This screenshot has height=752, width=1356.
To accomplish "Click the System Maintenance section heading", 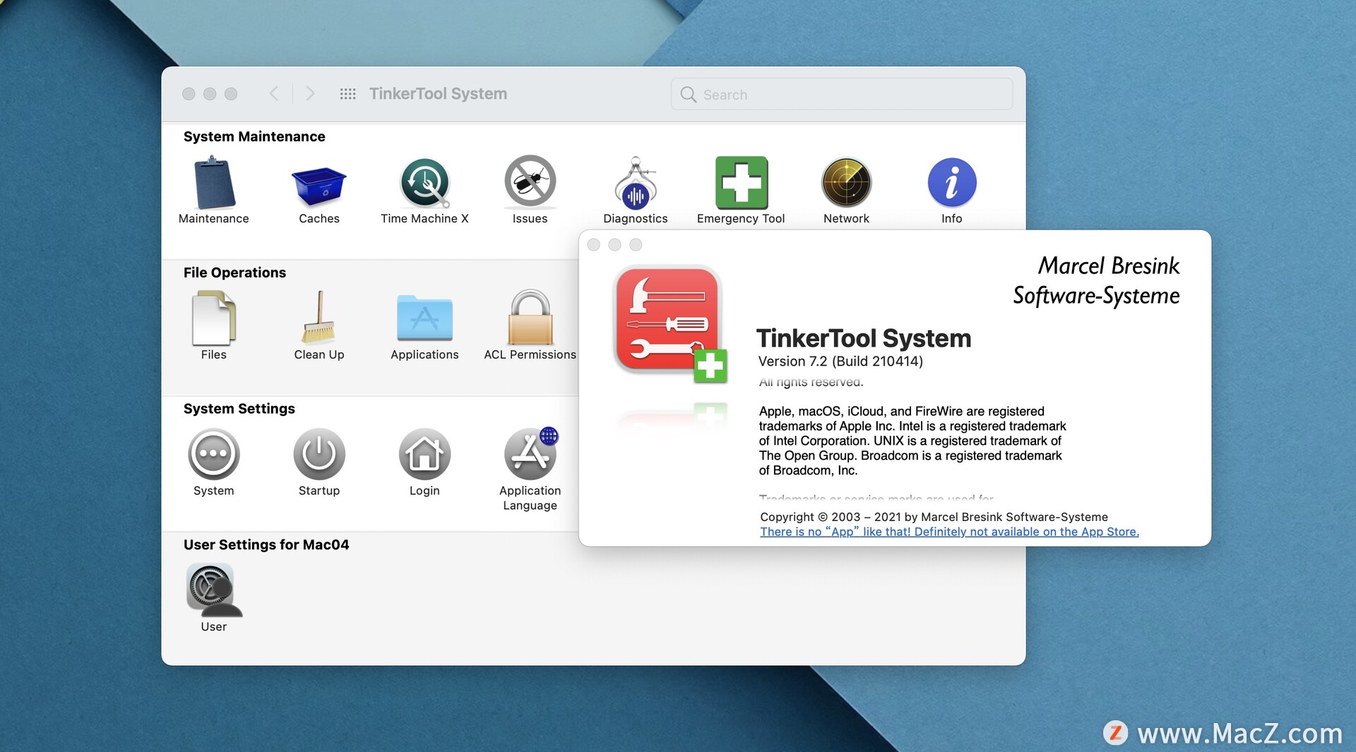I will click(254, 136).
